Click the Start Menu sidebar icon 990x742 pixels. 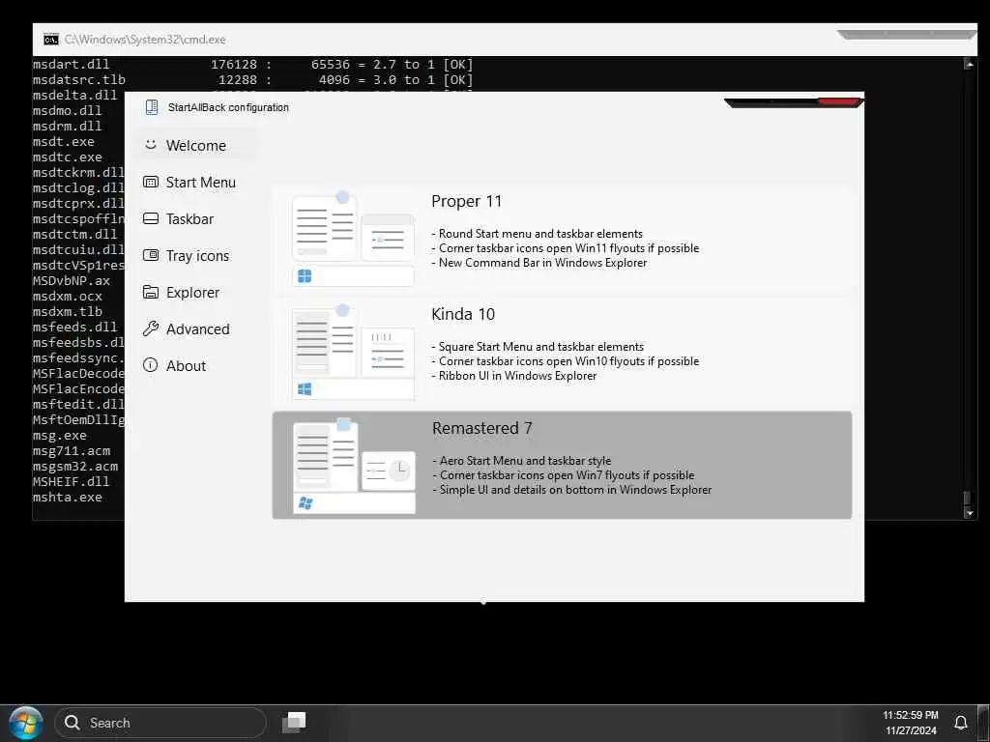(150, 182)
